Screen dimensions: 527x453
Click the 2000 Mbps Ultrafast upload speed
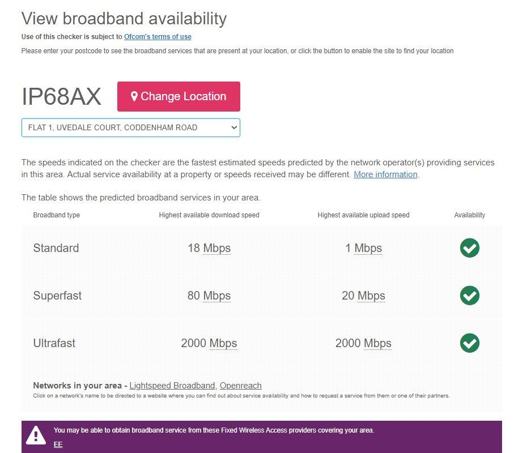point(363,343)
